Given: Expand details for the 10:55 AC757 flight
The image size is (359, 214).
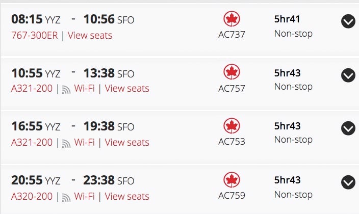Looking at the screenshot, I should click(348, 75).
